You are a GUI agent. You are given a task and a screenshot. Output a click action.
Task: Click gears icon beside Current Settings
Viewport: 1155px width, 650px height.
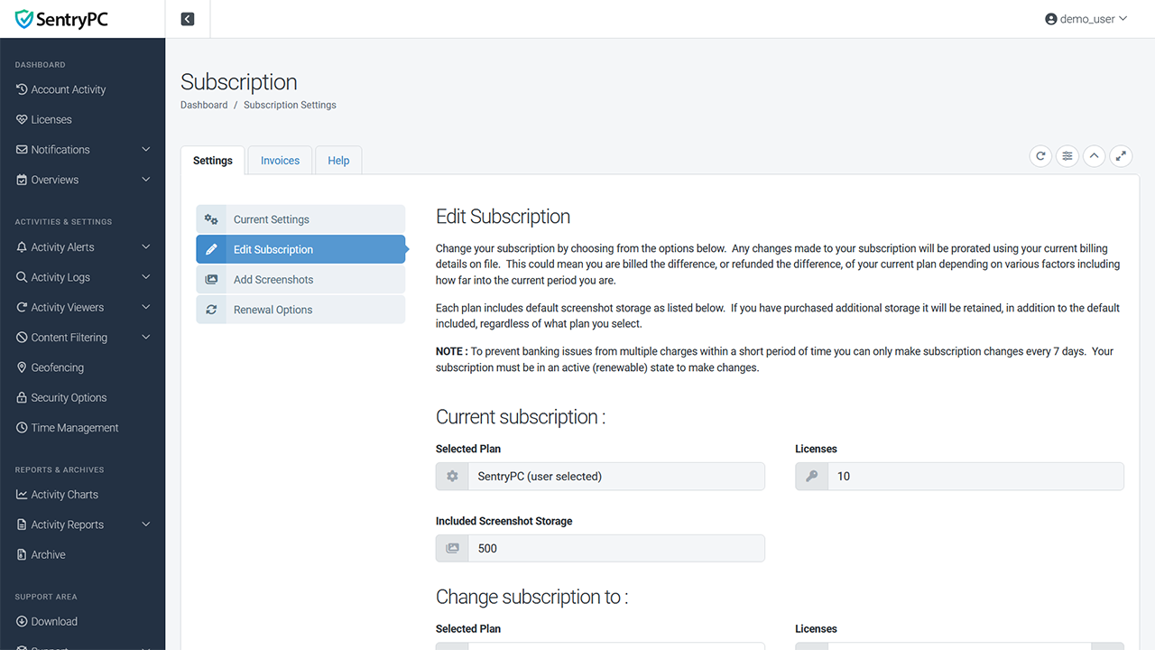click(211, 219)
